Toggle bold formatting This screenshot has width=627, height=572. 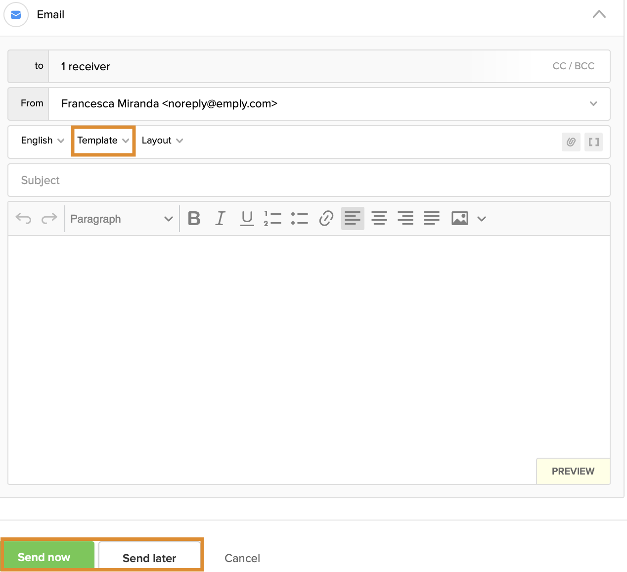(194, 218)
